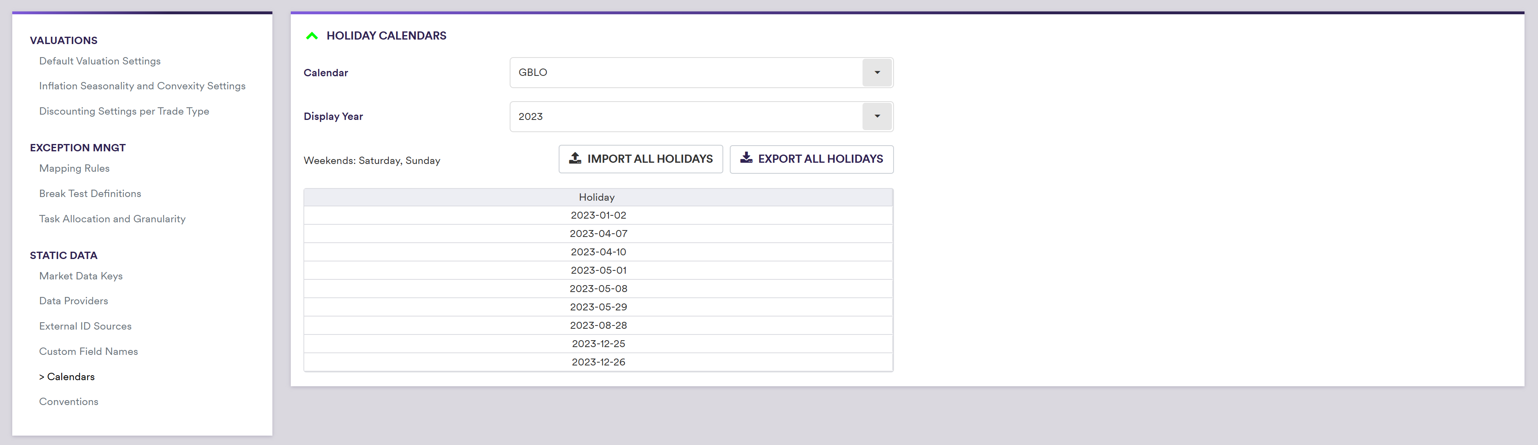Open Default Valuation Settings
Image resolution: width=1538 pixels, height=445 pixels.
pyautogui.click(x=100, y=61)
